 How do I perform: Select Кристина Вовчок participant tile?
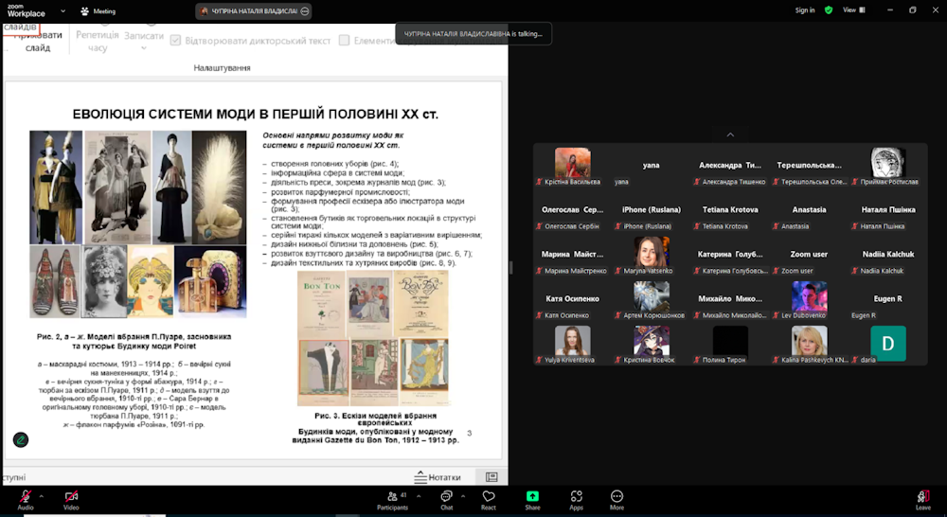[652, 345]
